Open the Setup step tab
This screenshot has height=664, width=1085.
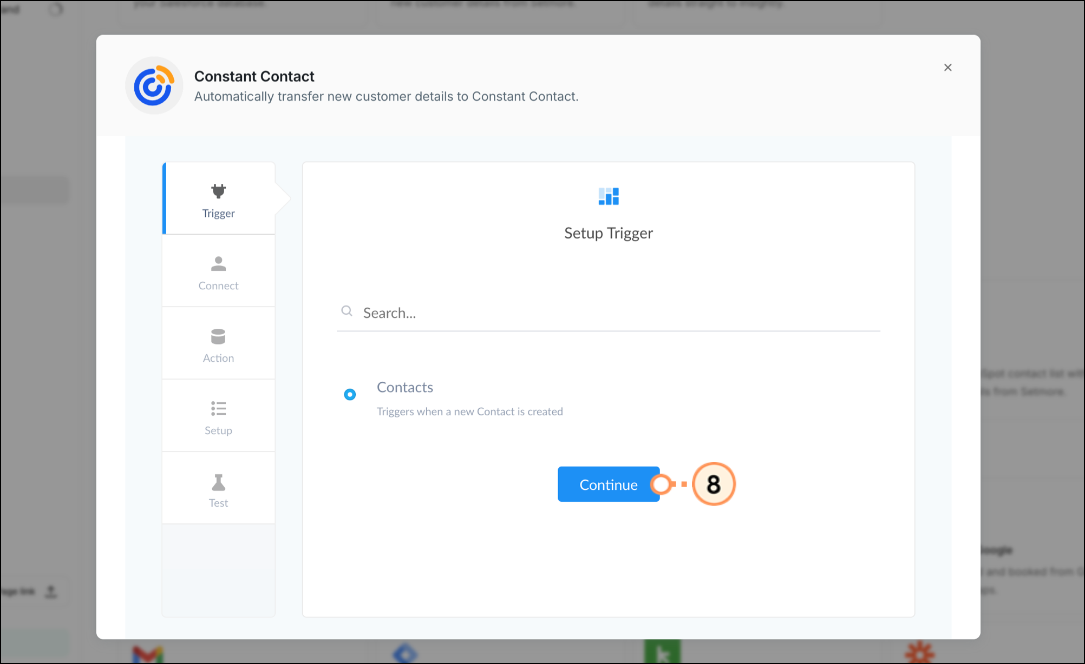tap(219, 416)
